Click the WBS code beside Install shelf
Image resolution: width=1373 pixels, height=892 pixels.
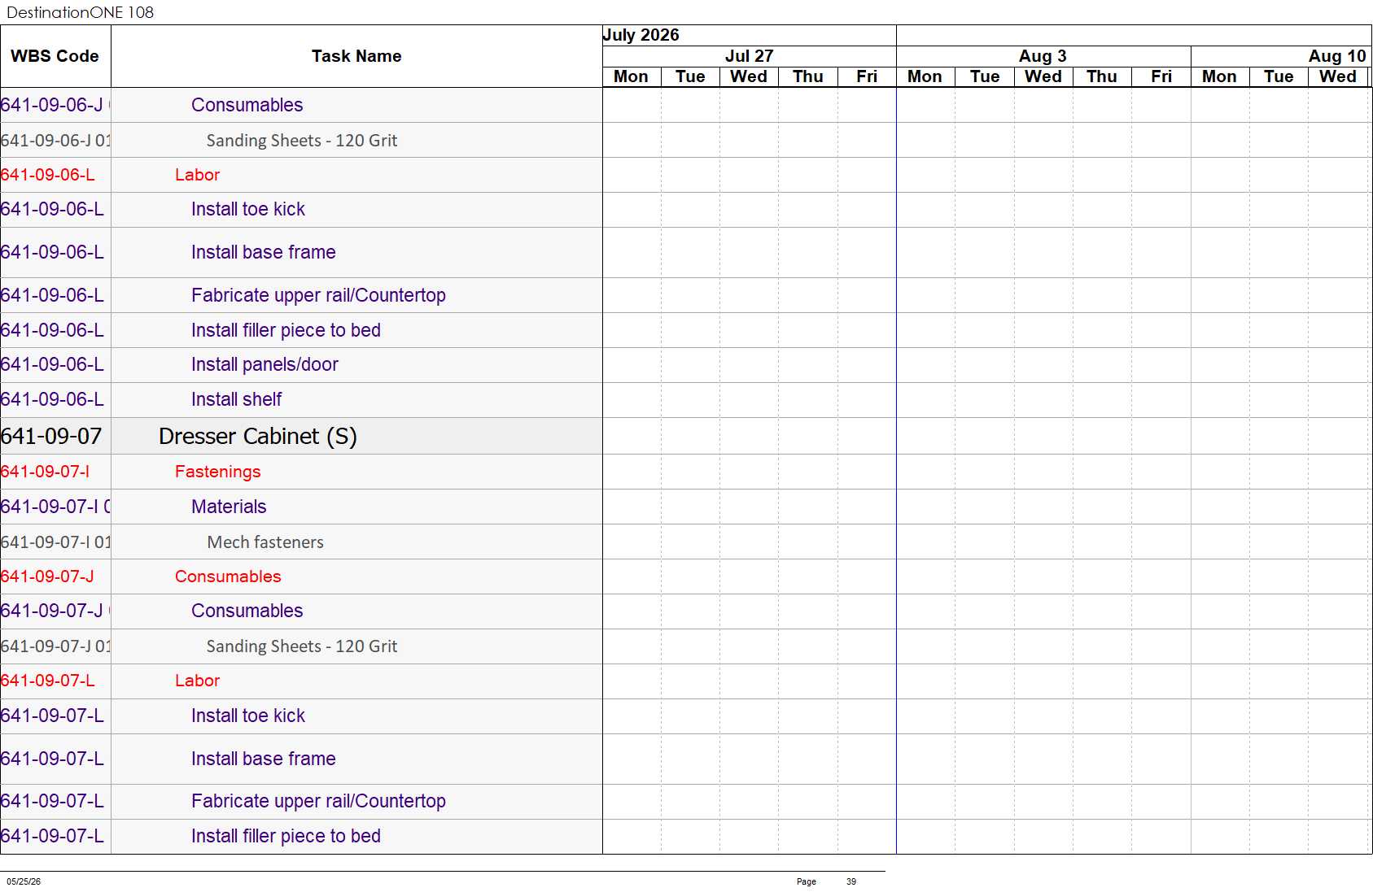(x=52, y=399)
